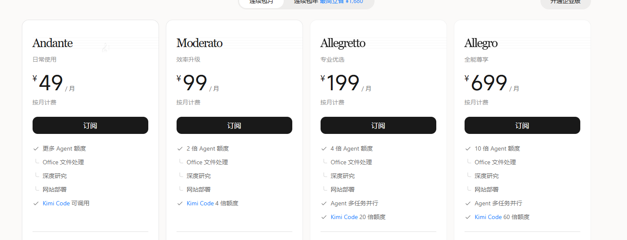Screen dimensions: 627x240
Task: Subscribe to the Moderato ¥99 plan
Action: point(234,125)
